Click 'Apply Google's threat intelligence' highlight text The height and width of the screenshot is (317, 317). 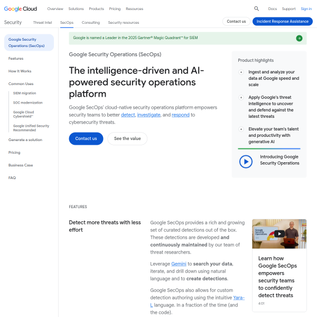[x=271, y=107]
